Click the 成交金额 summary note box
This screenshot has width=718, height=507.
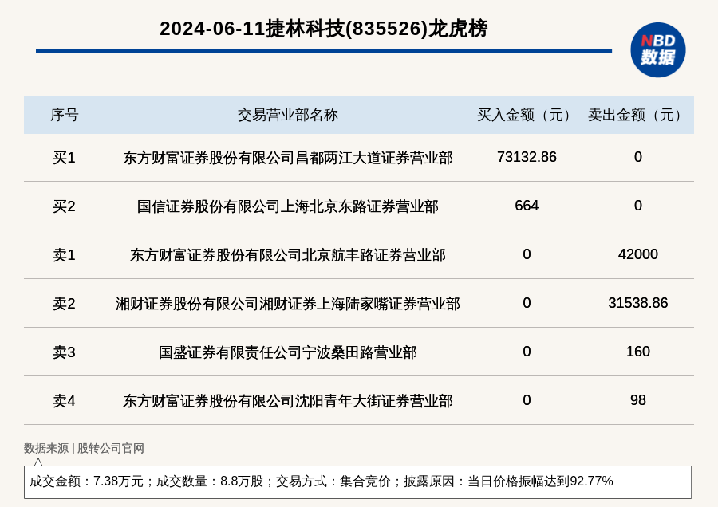click(357, 481)
